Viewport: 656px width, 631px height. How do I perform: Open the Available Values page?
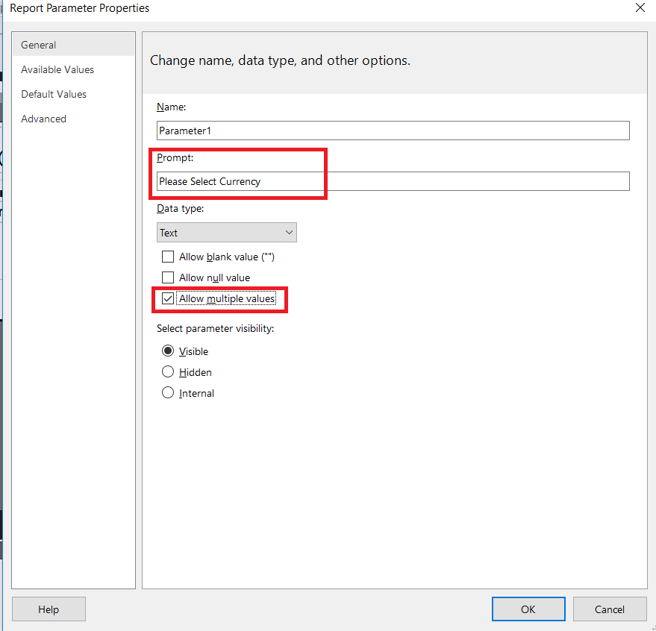click(x=57, y=69)
